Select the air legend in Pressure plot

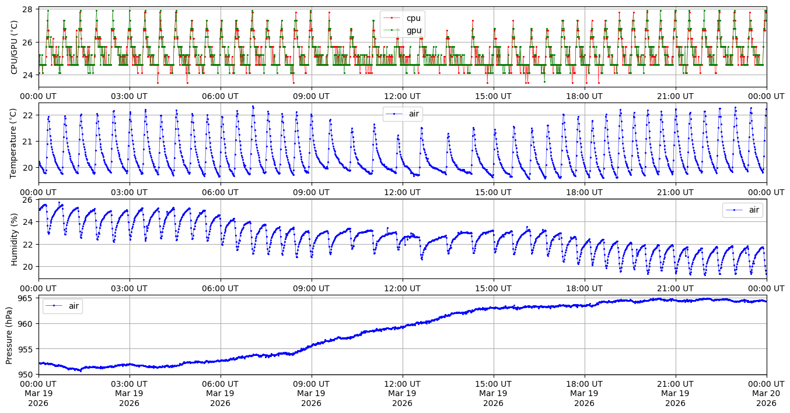62,306
